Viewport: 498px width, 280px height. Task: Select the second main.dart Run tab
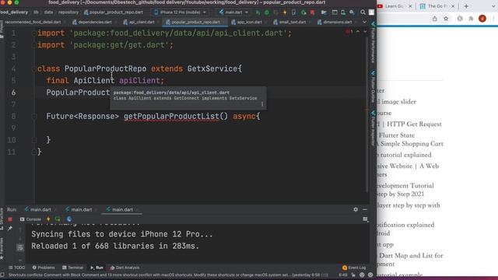click(x=81, y=209)
